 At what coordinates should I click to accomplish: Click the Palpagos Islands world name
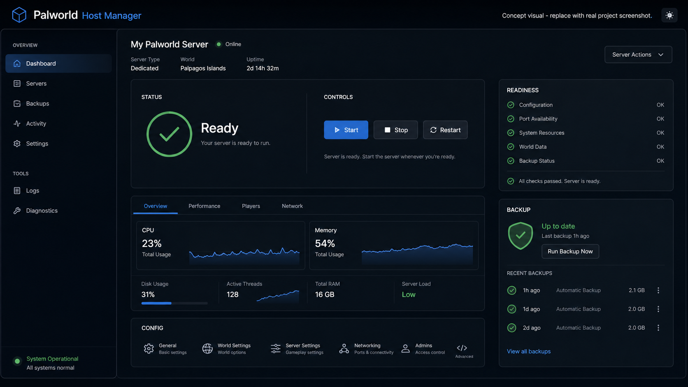(x=203, y=68)
